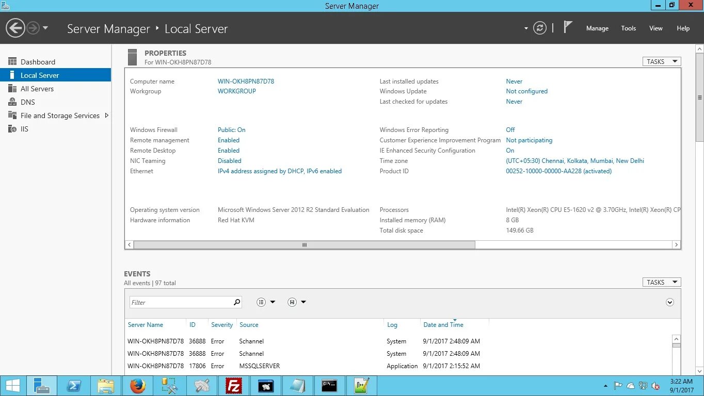Image resolution: width=704 pixels, height=396 pixels.
Task: Click Last checked for updates Never link
Action: pos(514,102)
